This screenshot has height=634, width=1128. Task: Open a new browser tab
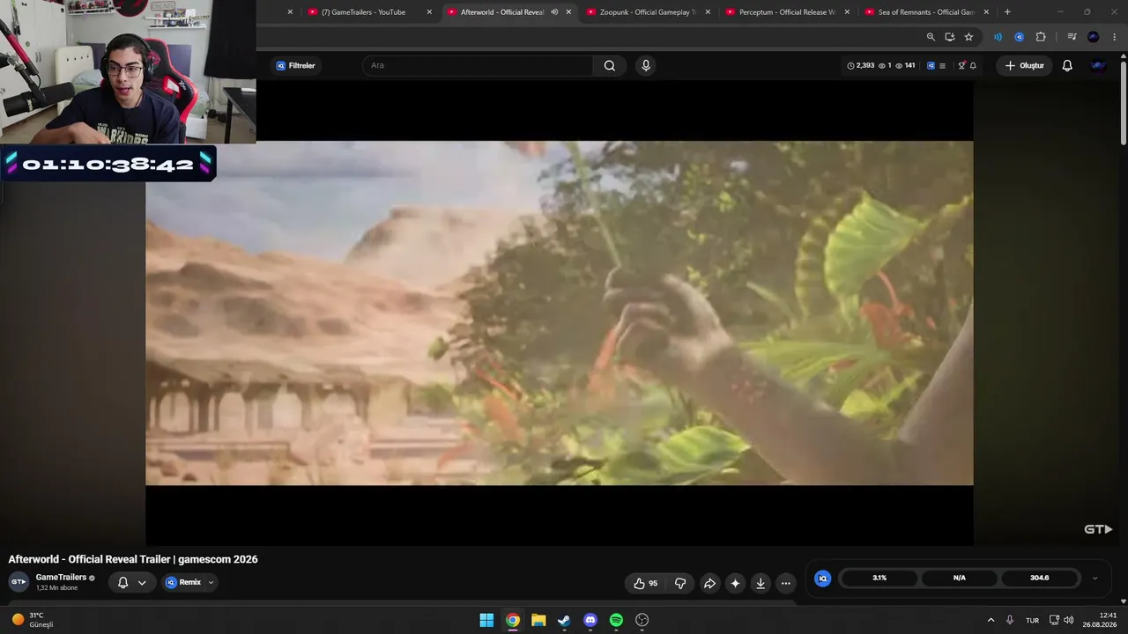click(1007, 12)
